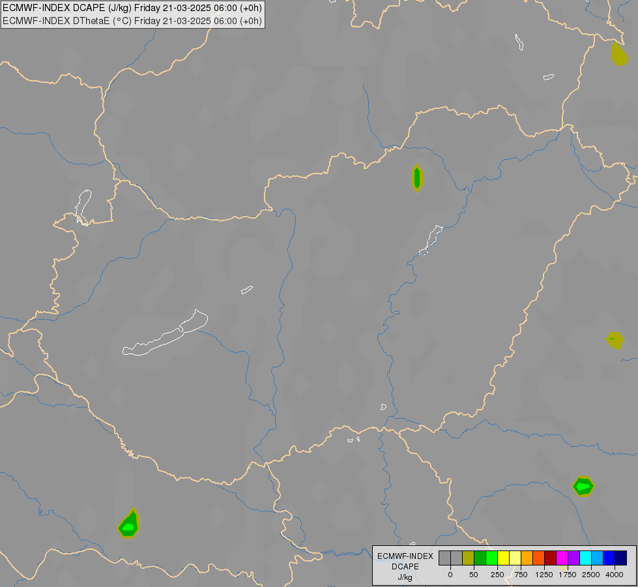This screenshot has width=638, height=587.
Task: Click the J/kg unit label in legend
Action: (405, 577)
